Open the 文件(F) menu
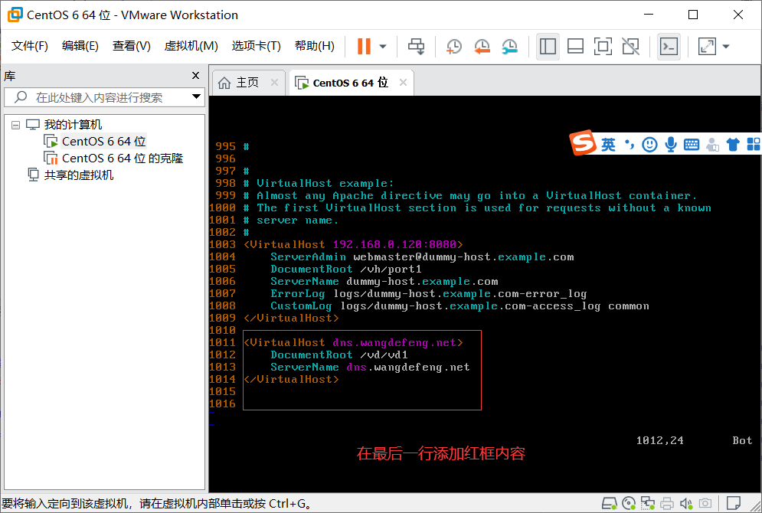Viewport: 762px width, 513px height. click(30, 46)
